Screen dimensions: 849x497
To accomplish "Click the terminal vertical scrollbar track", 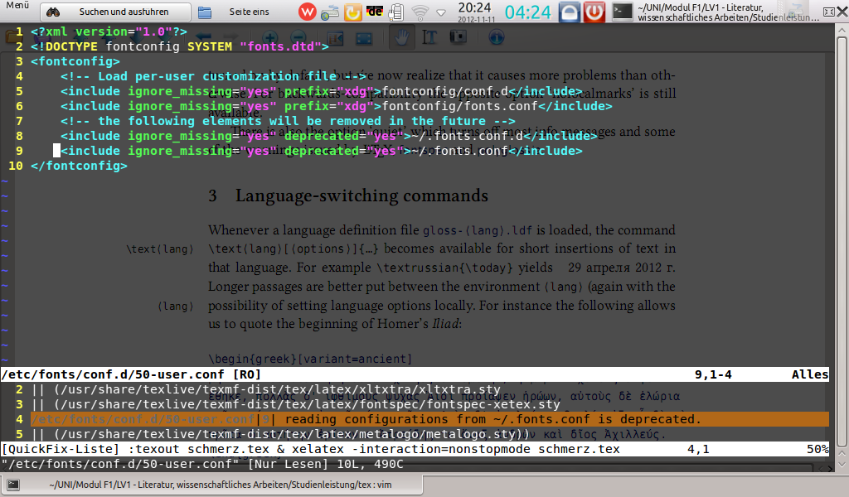I will (842, 244).
